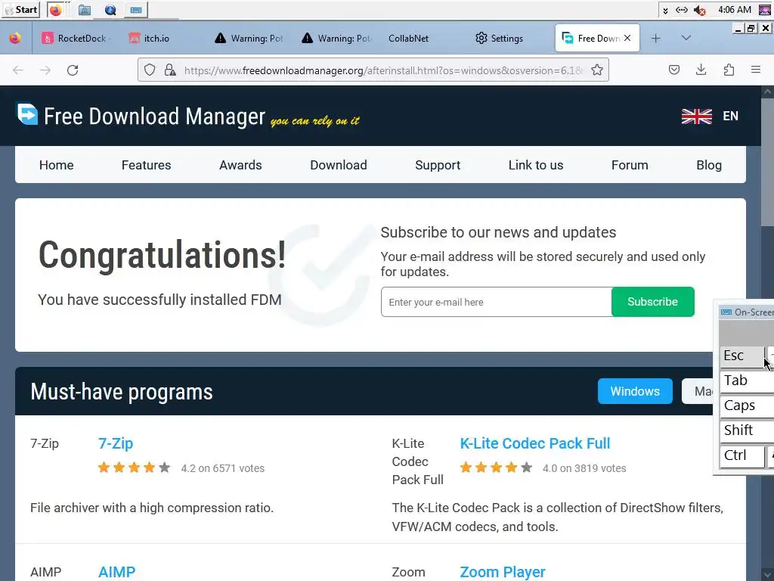
Task: Open the Start menu
Action: pyautogui.click(x=20, y=10)
